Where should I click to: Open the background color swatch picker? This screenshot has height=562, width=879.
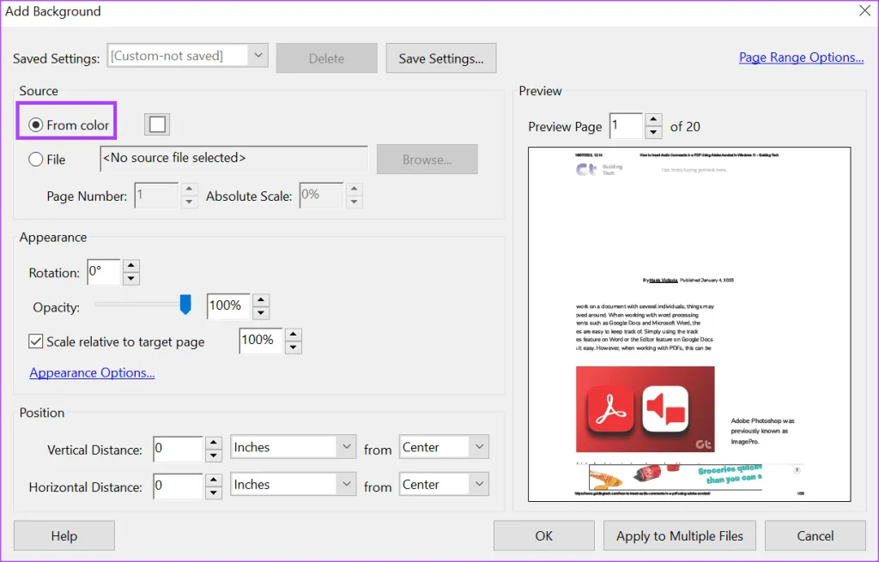157,124
